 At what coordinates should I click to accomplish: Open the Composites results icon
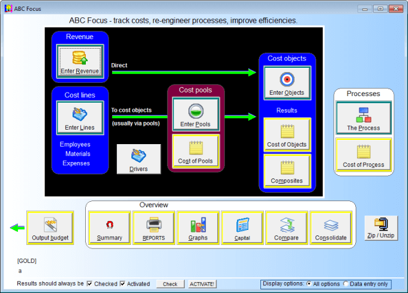[286, 171]
